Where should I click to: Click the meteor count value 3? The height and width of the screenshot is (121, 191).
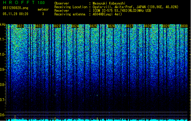[x=43, y=14]
